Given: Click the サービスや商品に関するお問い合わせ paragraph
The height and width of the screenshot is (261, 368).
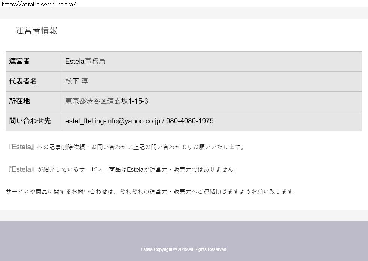Looking at the screenshot, I should (x=151, y=192).
